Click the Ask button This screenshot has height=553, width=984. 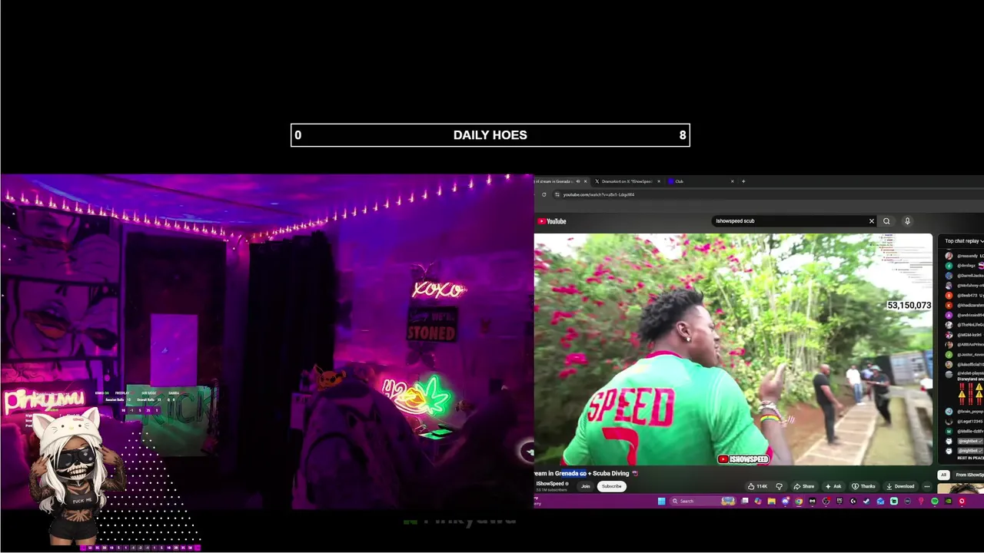point(833,486)
